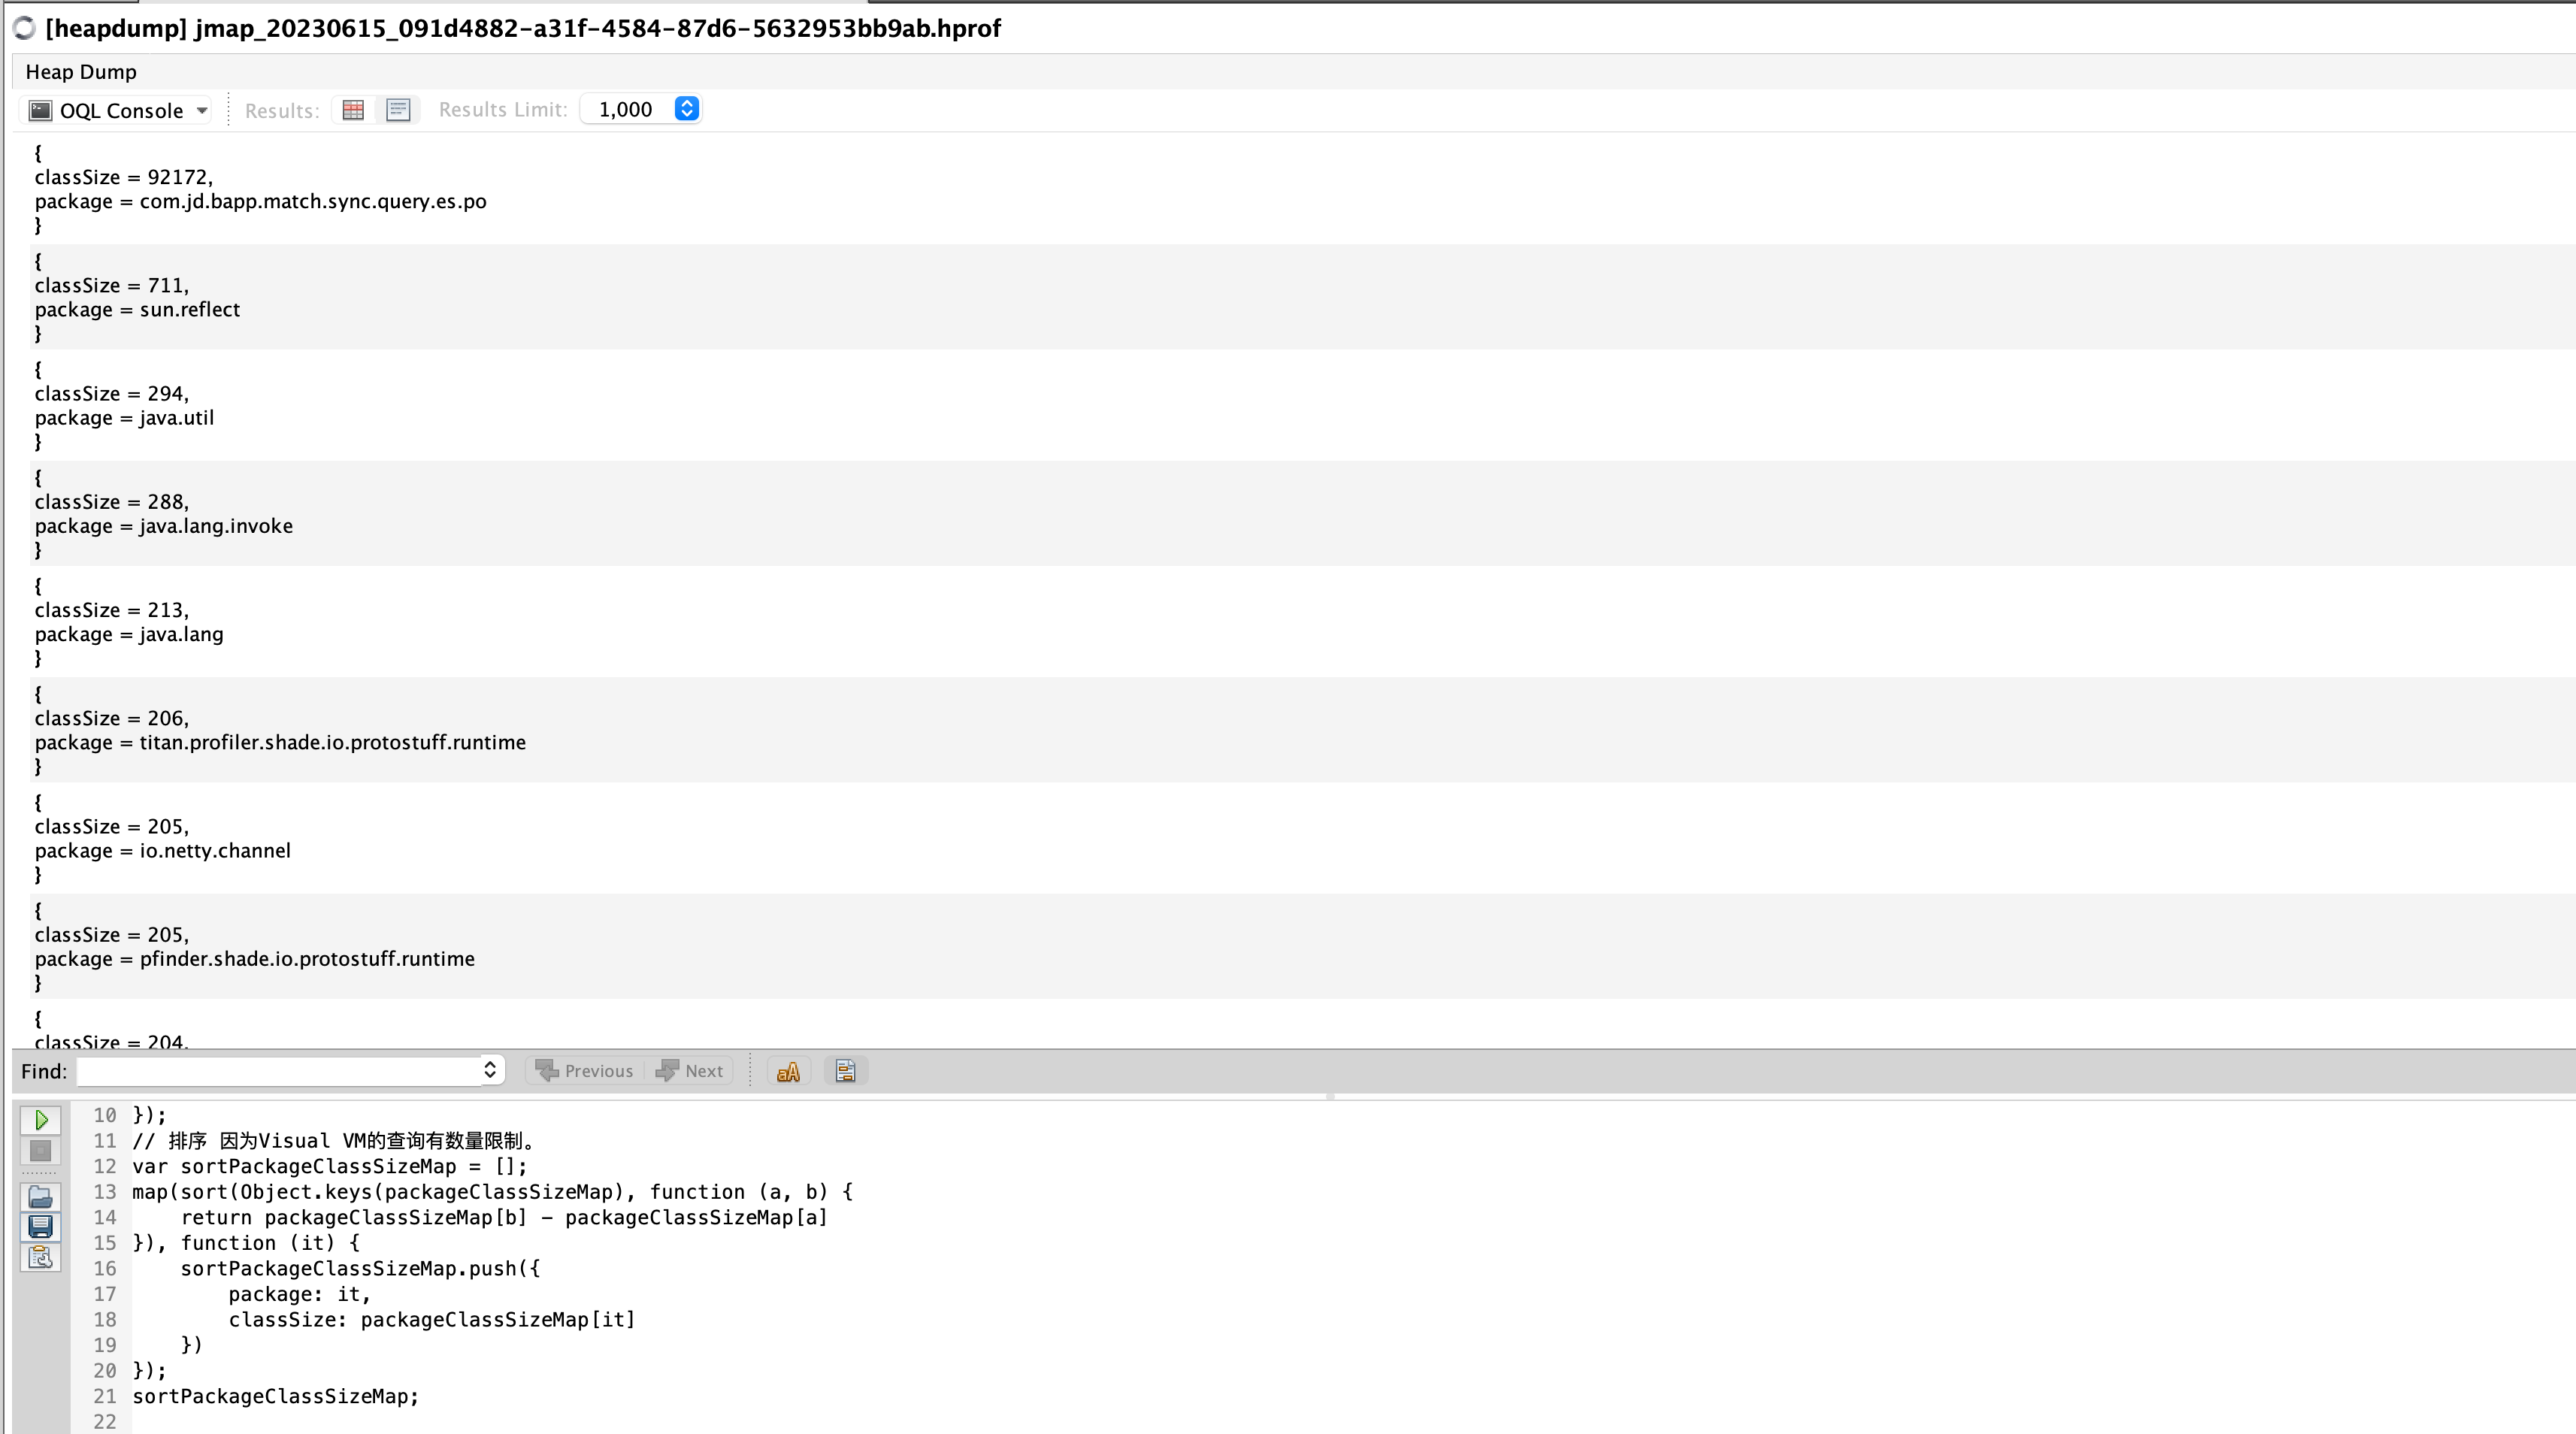Click the comment line 11 in editor
Screen dimensions: 2576x1434
(336, 1141)
